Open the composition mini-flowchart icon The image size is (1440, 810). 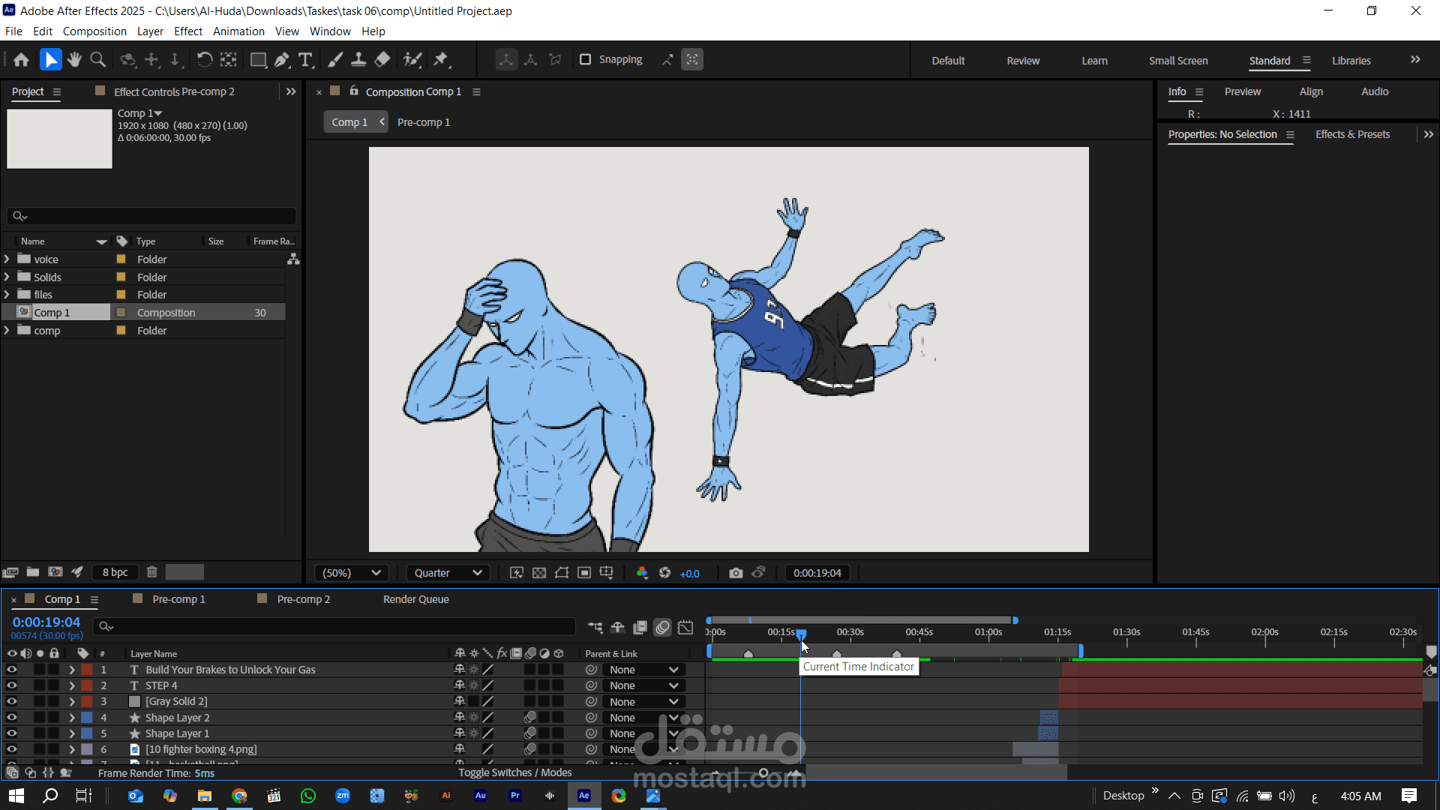click(595, 627)
